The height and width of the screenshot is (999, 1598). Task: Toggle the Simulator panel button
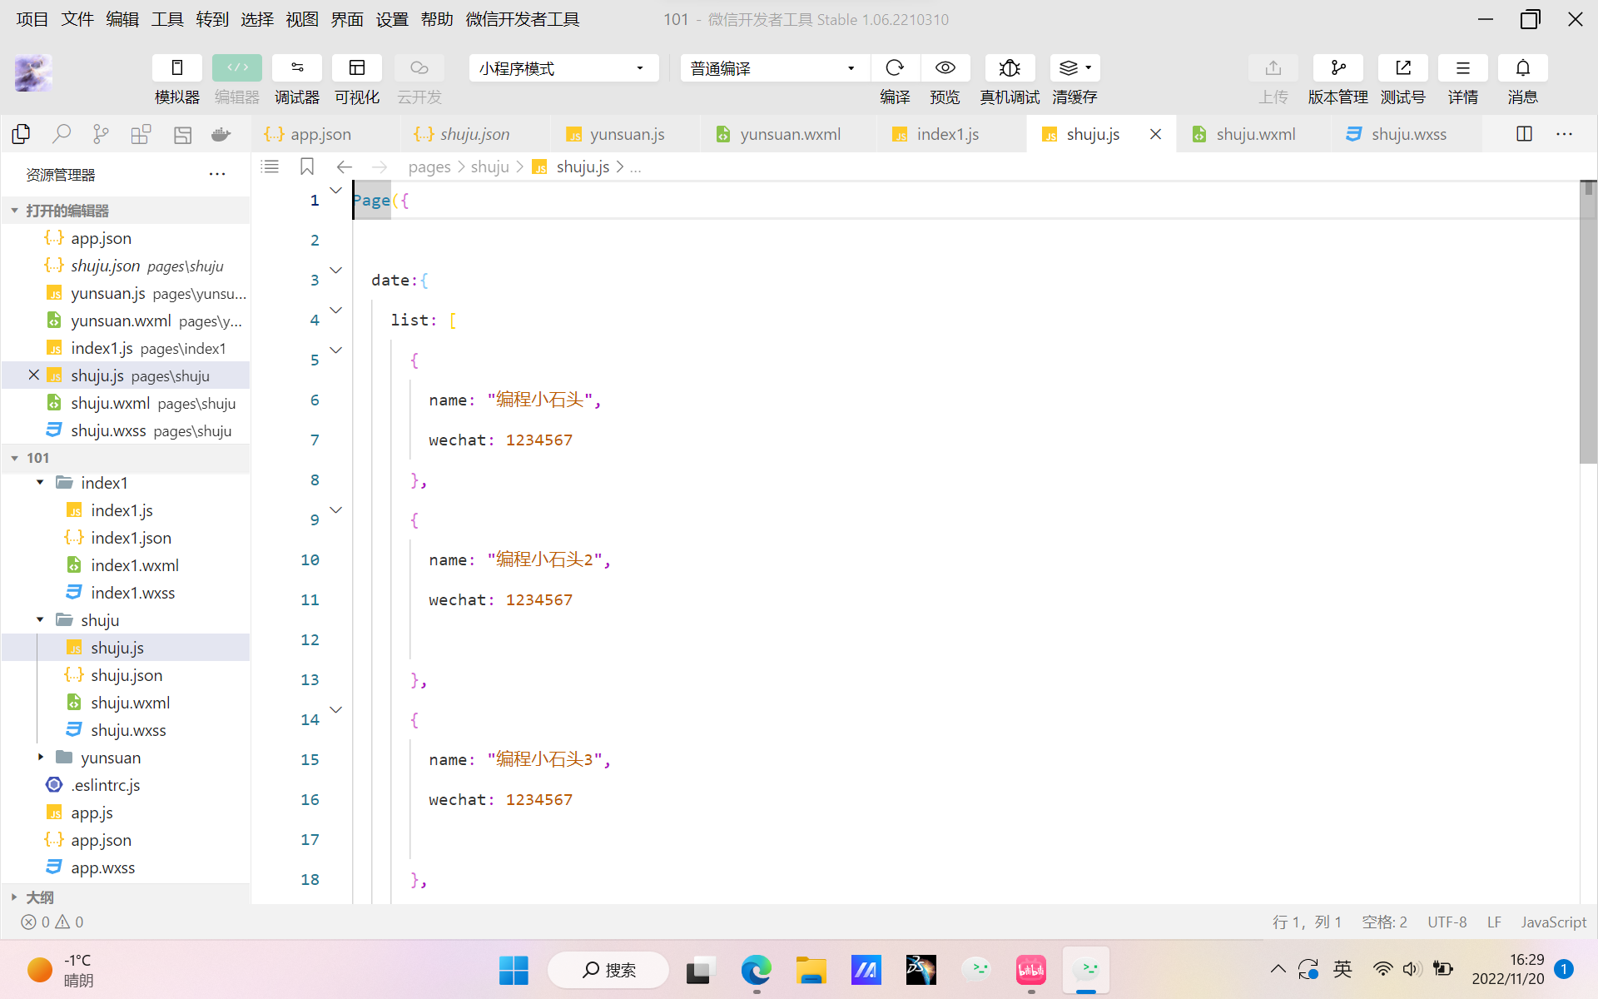176,68
